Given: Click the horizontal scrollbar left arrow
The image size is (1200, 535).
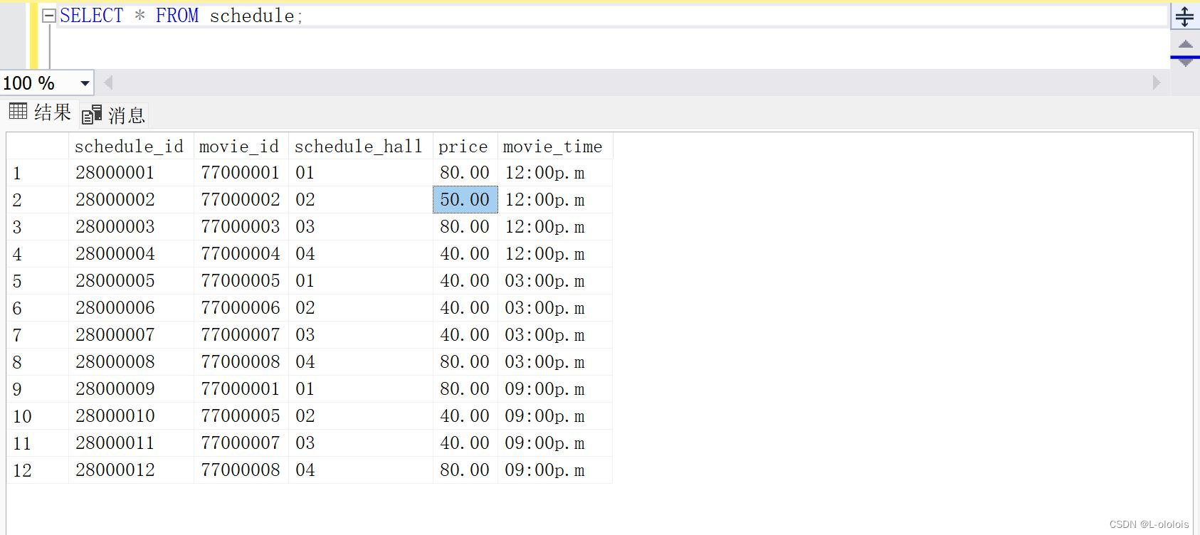Looking at the screenshot, I should 108,83.
